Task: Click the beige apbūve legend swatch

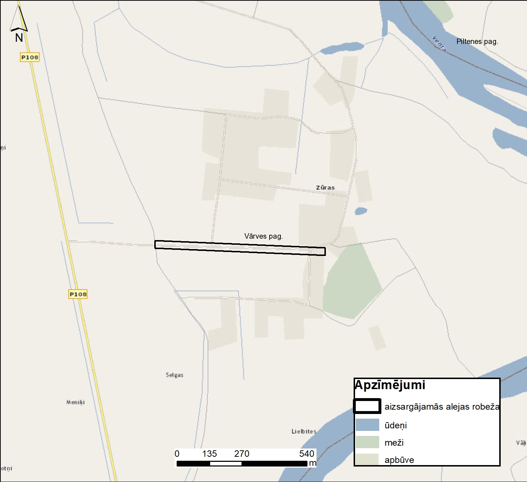Action: point(367,459)
